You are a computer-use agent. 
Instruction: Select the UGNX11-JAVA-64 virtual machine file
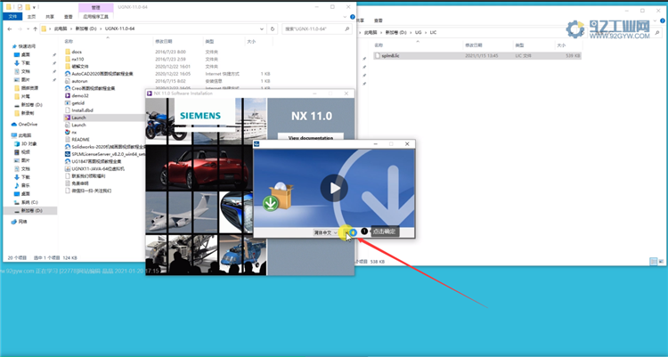(x=98, y=168)
